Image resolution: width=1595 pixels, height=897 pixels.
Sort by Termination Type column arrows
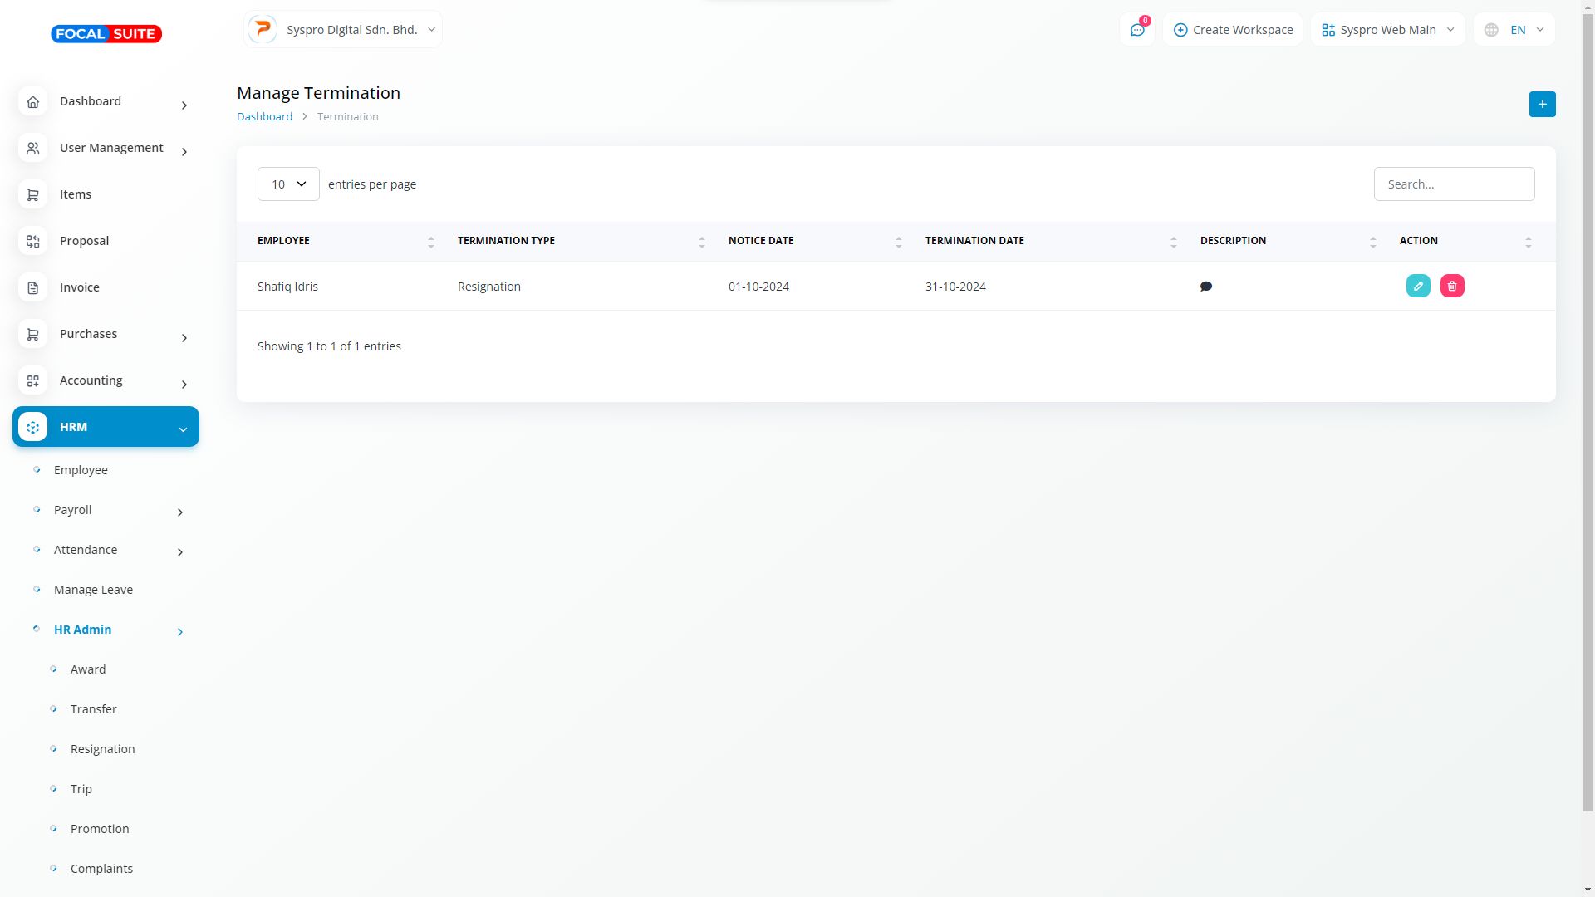(x=701, y=242)
